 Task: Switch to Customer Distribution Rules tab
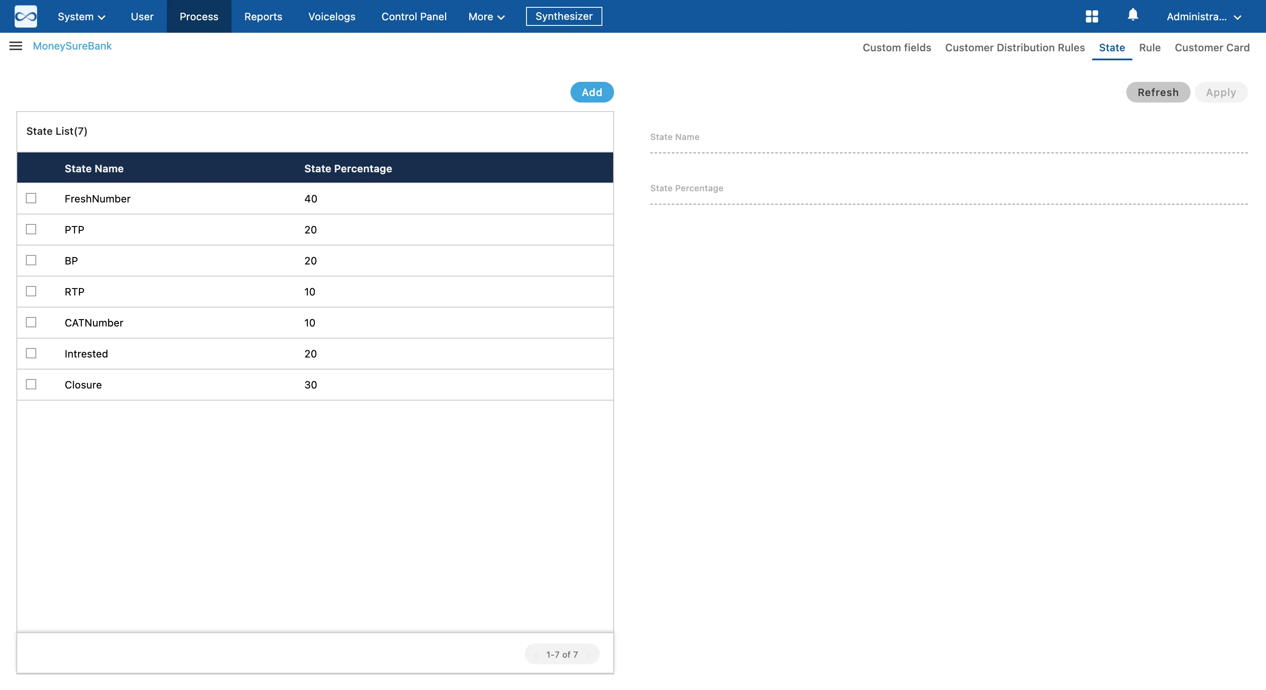tap(1015, 48)
